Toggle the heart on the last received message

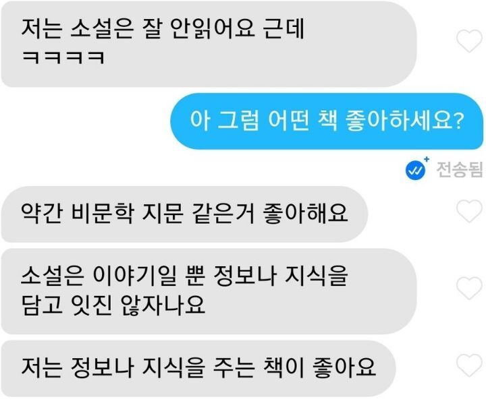469,365
